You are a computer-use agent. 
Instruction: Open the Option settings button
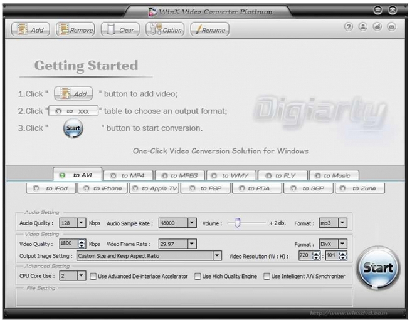166,29
